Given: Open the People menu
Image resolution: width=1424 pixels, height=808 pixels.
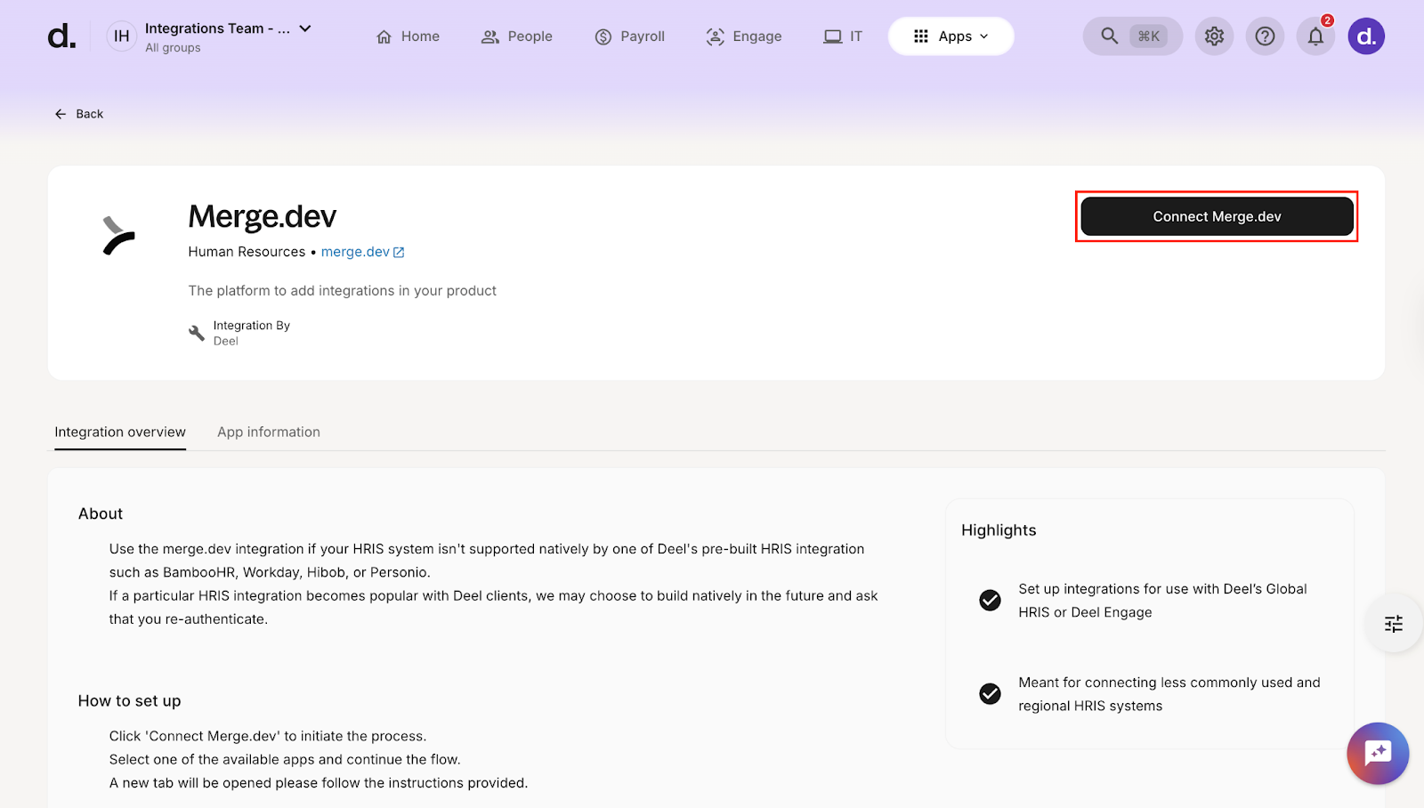Looking at the screenshot, I should click(x=517, y=36).
